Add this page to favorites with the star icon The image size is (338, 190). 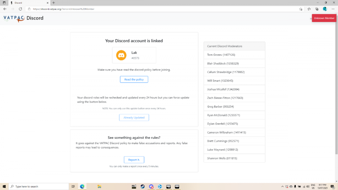tap(301, 9)
